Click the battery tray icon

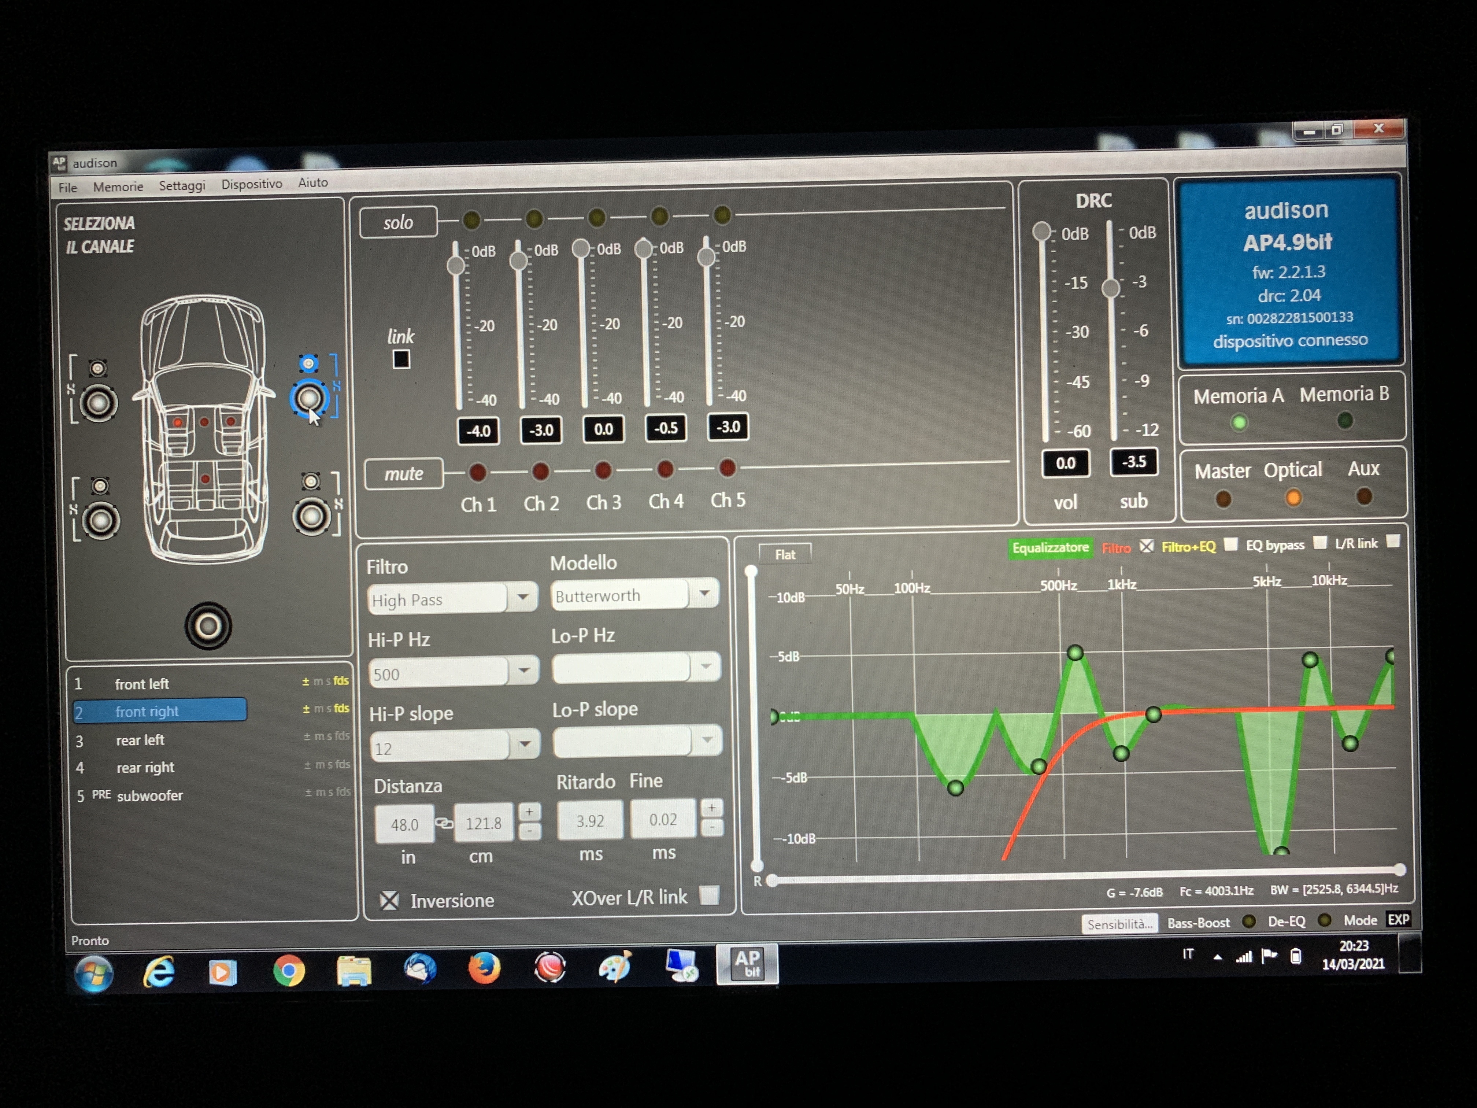[1295, 956]
